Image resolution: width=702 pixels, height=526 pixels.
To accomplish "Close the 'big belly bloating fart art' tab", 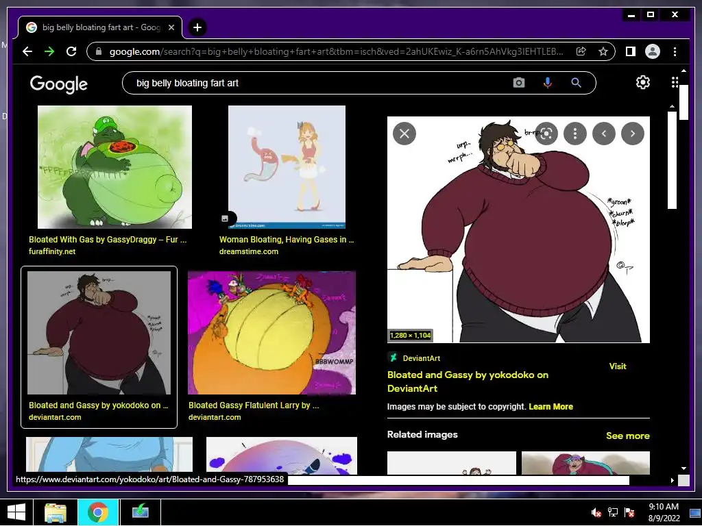I will (171, 27).
